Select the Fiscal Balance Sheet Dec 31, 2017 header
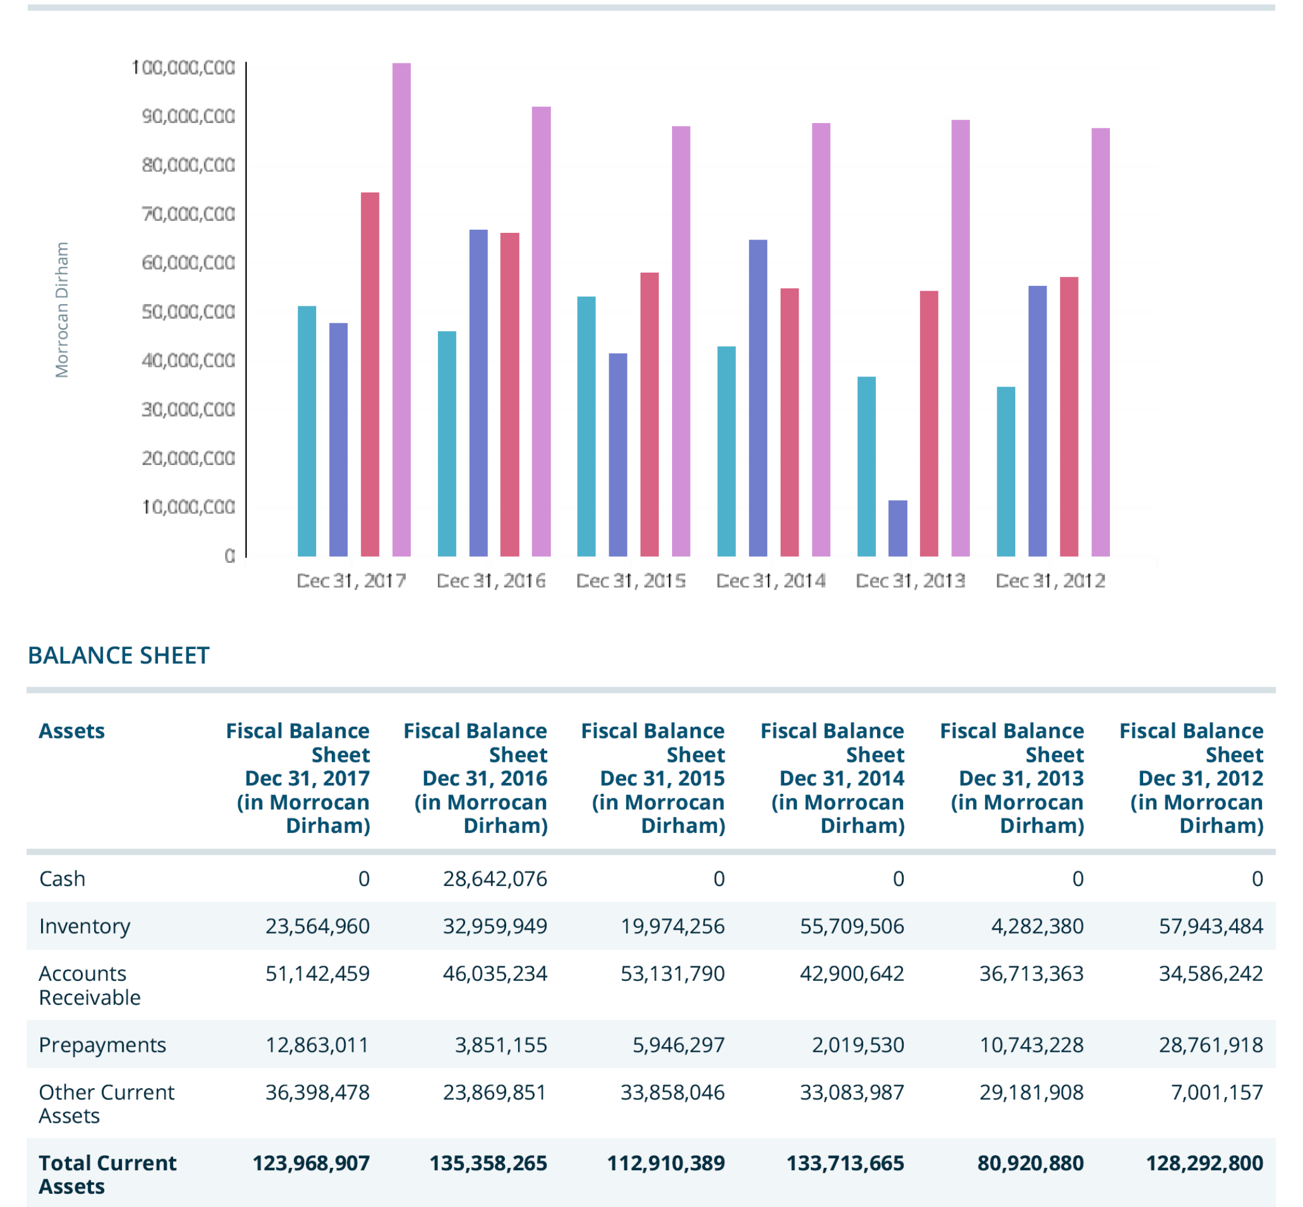Image resolution: width=1303 pixels, height=1207 pixels. click(298, 778)
